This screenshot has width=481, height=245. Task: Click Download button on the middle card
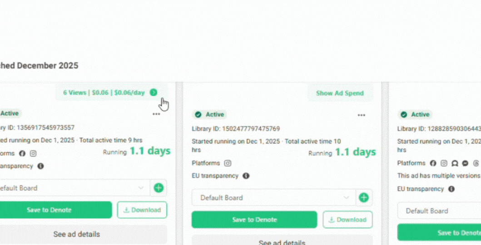pos(347,220)
